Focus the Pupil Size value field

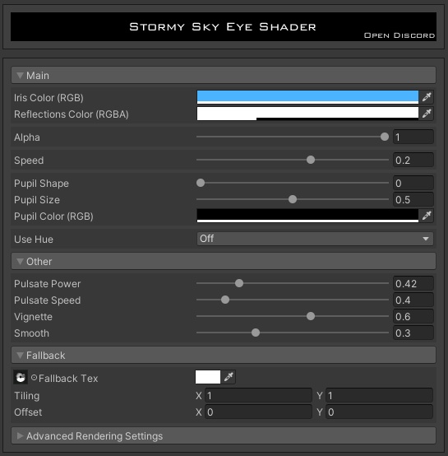[x=413, y=199]
